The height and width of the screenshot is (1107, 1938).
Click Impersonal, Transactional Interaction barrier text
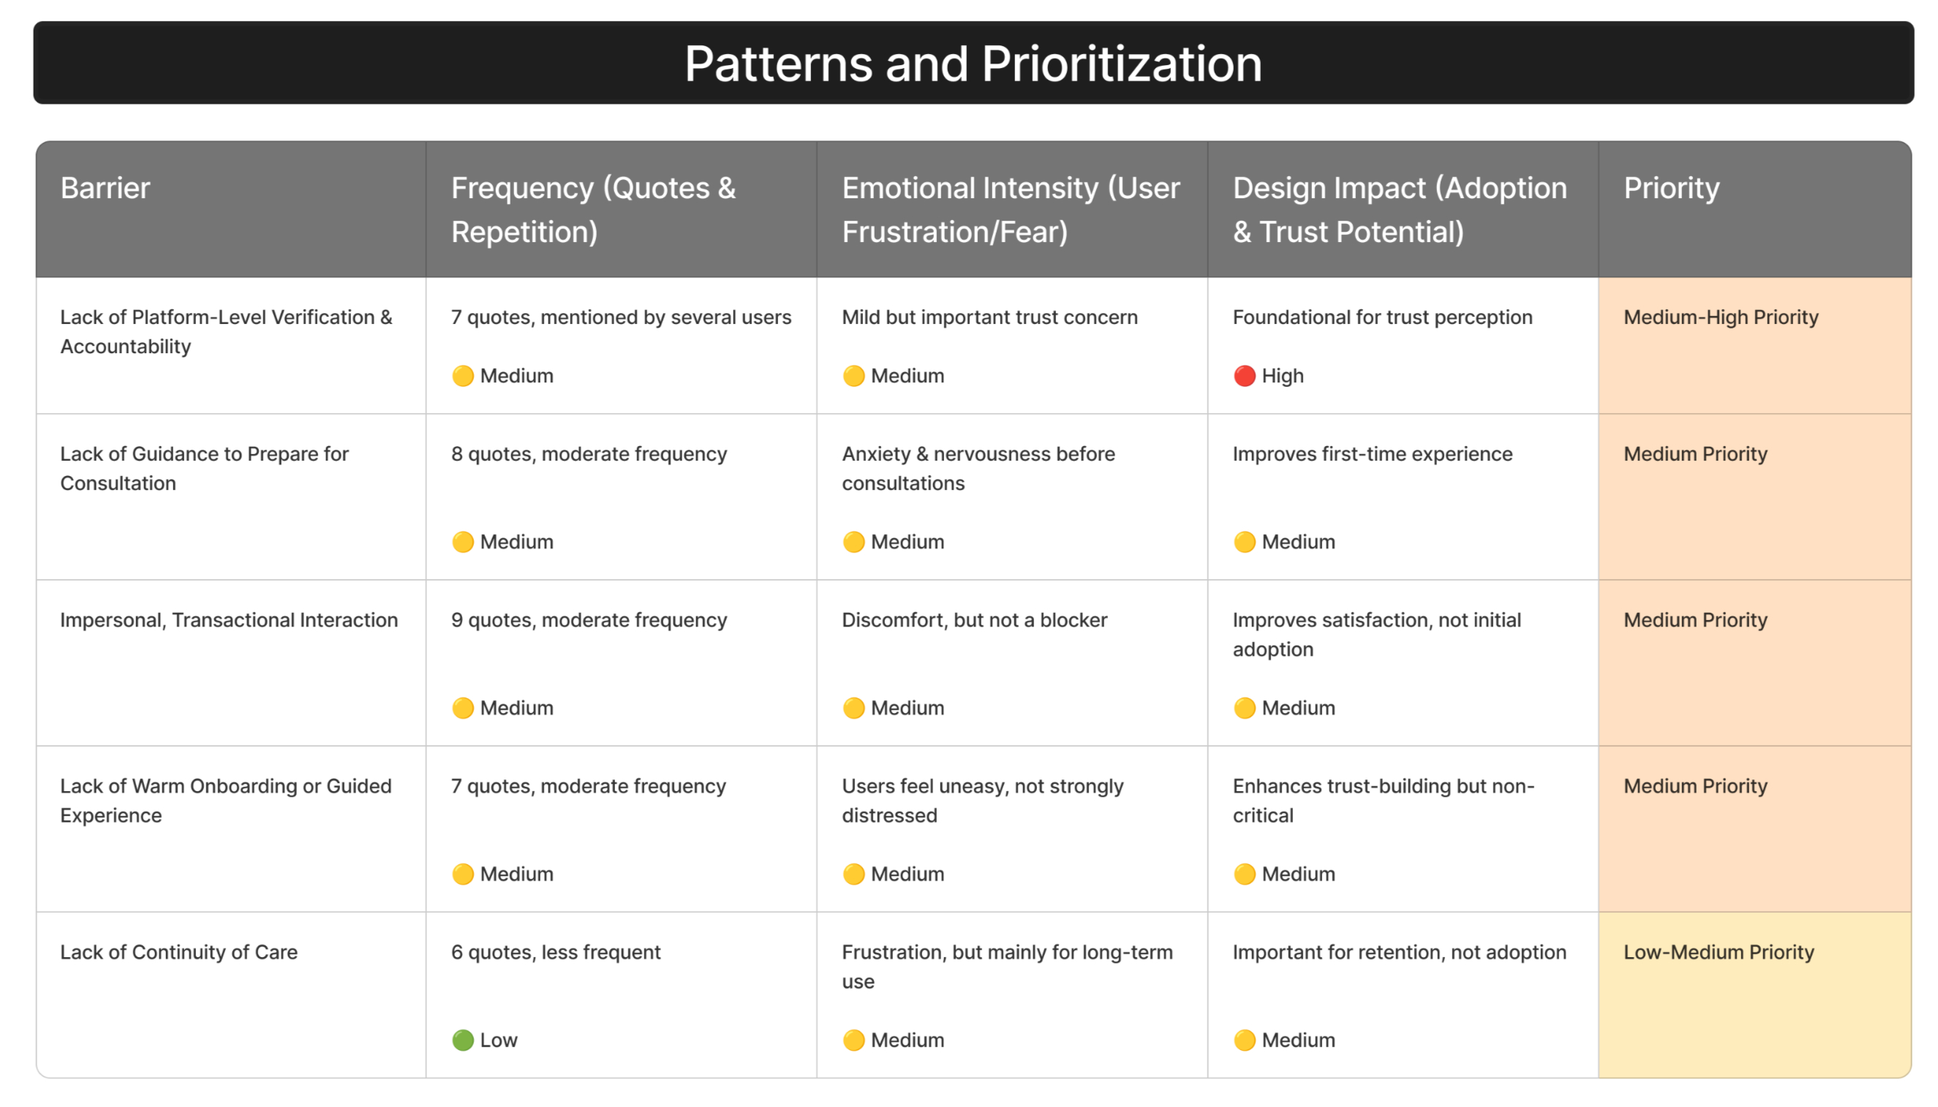[x=228, y=619]
